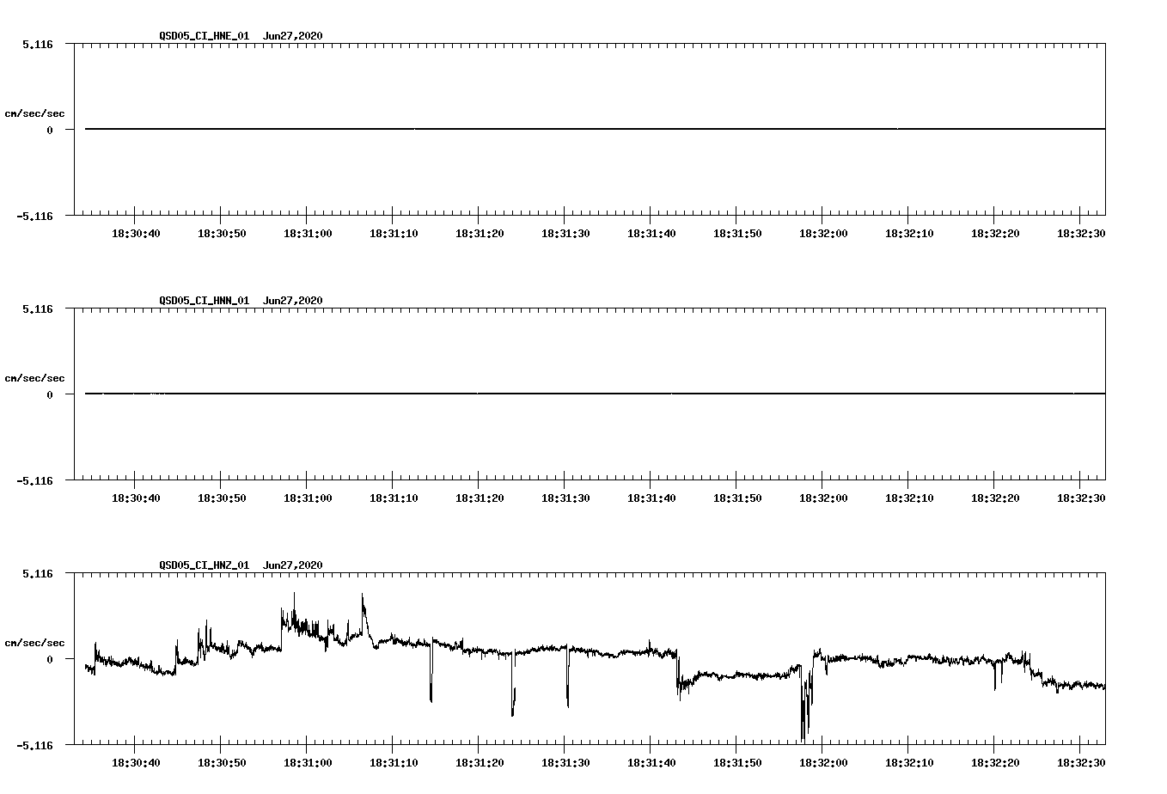Click the QSD05_CI_HNN_01 chart title

pyautogui.click(x=205, y=301)
